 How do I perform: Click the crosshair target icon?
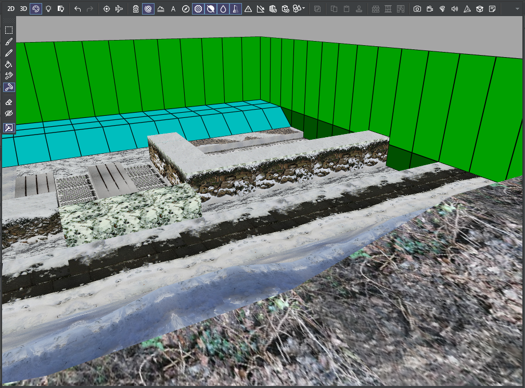pyautogui.click(x=107, y=9)
